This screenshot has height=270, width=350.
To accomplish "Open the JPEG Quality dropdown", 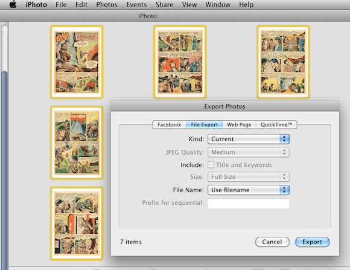I will (x=249, y=152).
